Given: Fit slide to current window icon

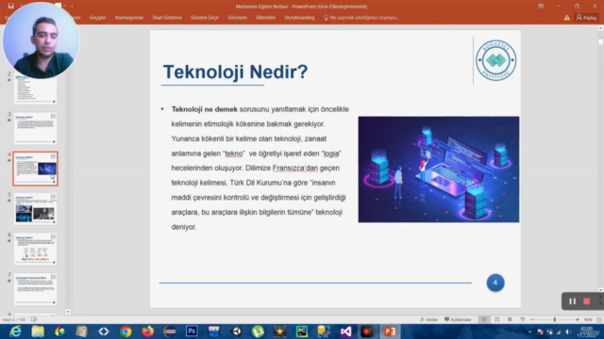Looking at the screenshot, I should point(599,319).
